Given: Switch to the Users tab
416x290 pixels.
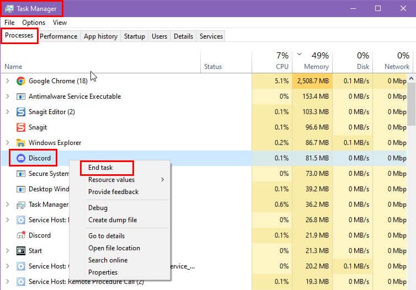Looking at the screenshot, I should [159, 36].
